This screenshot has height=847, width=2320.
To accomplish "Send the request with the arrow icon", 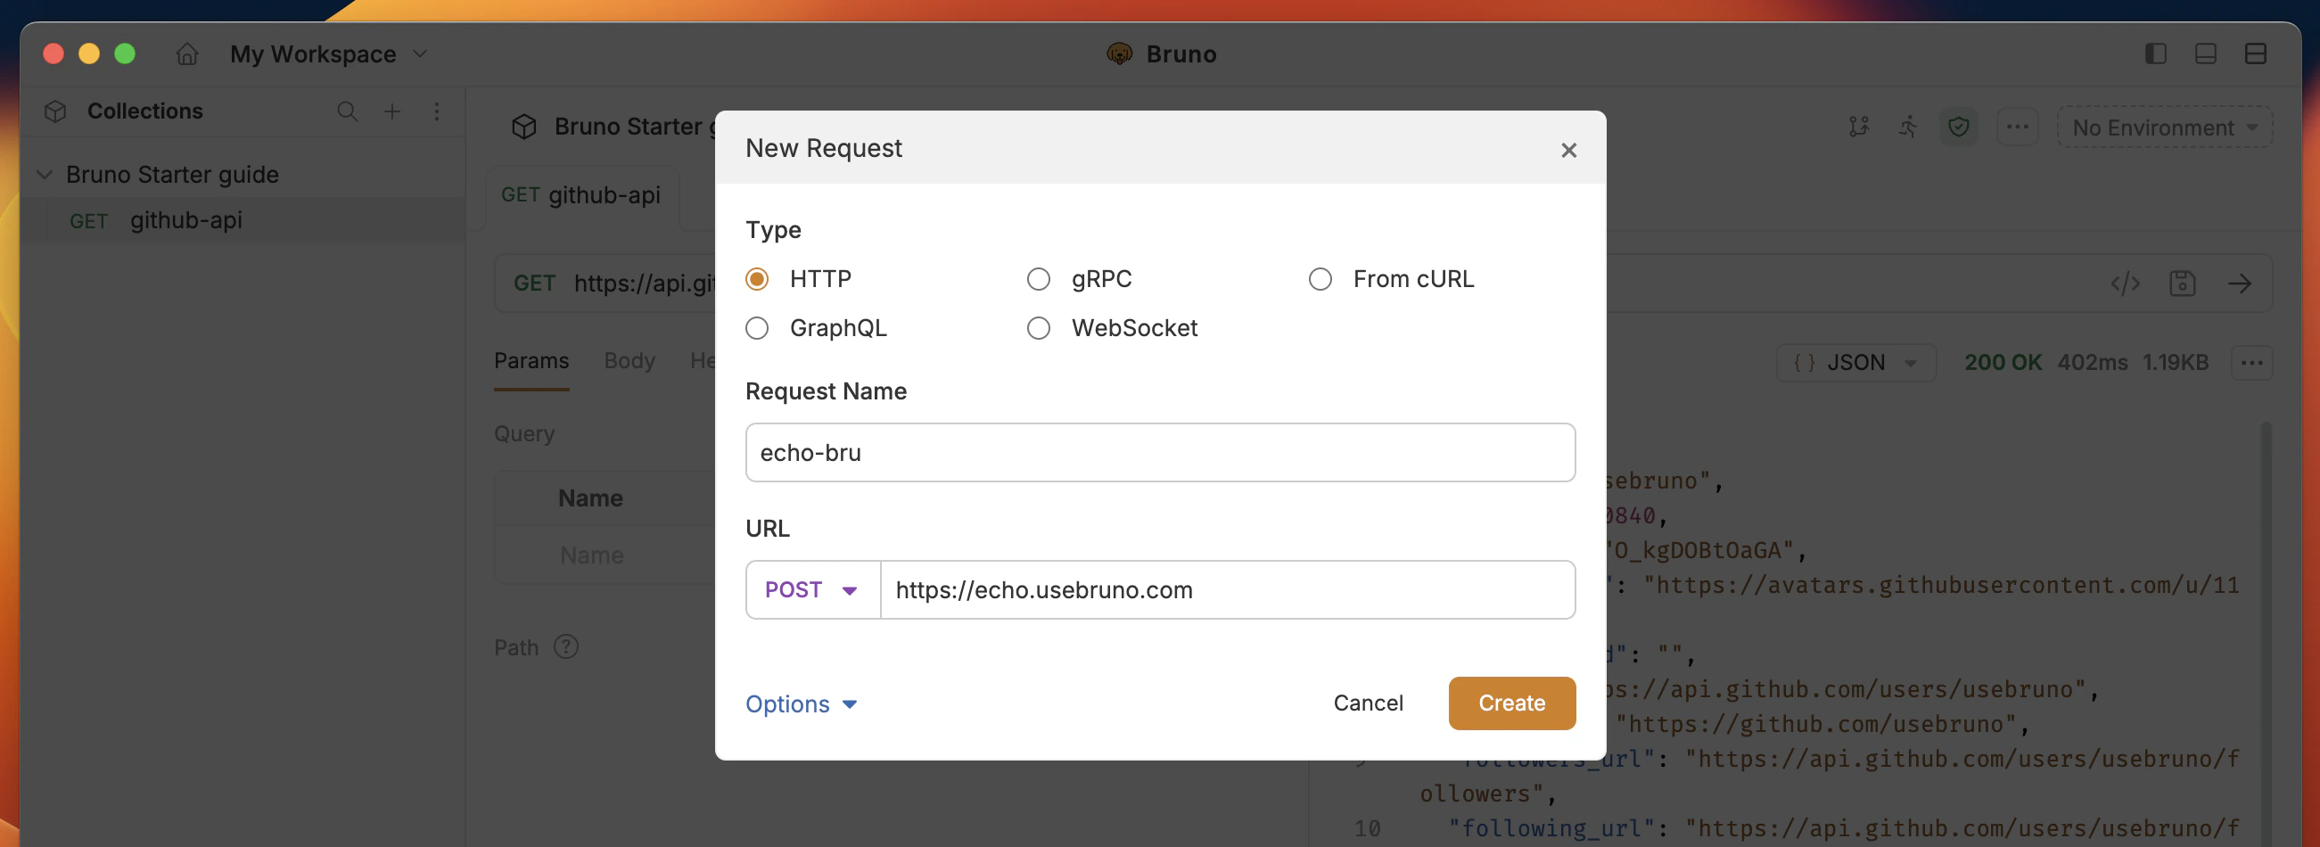I will pyautogui.click(x=2241, y=284).
